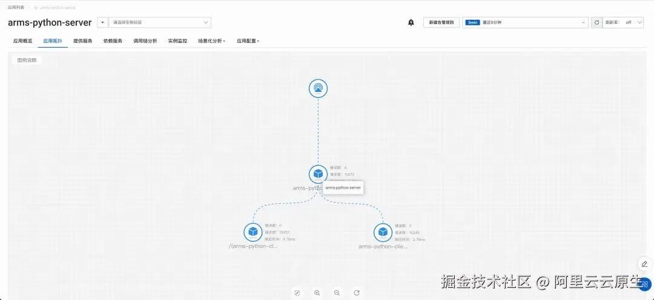Screen dimensions: 654x300
Task: Switch to the 实例监控 tab
Action: click(177, 41)
